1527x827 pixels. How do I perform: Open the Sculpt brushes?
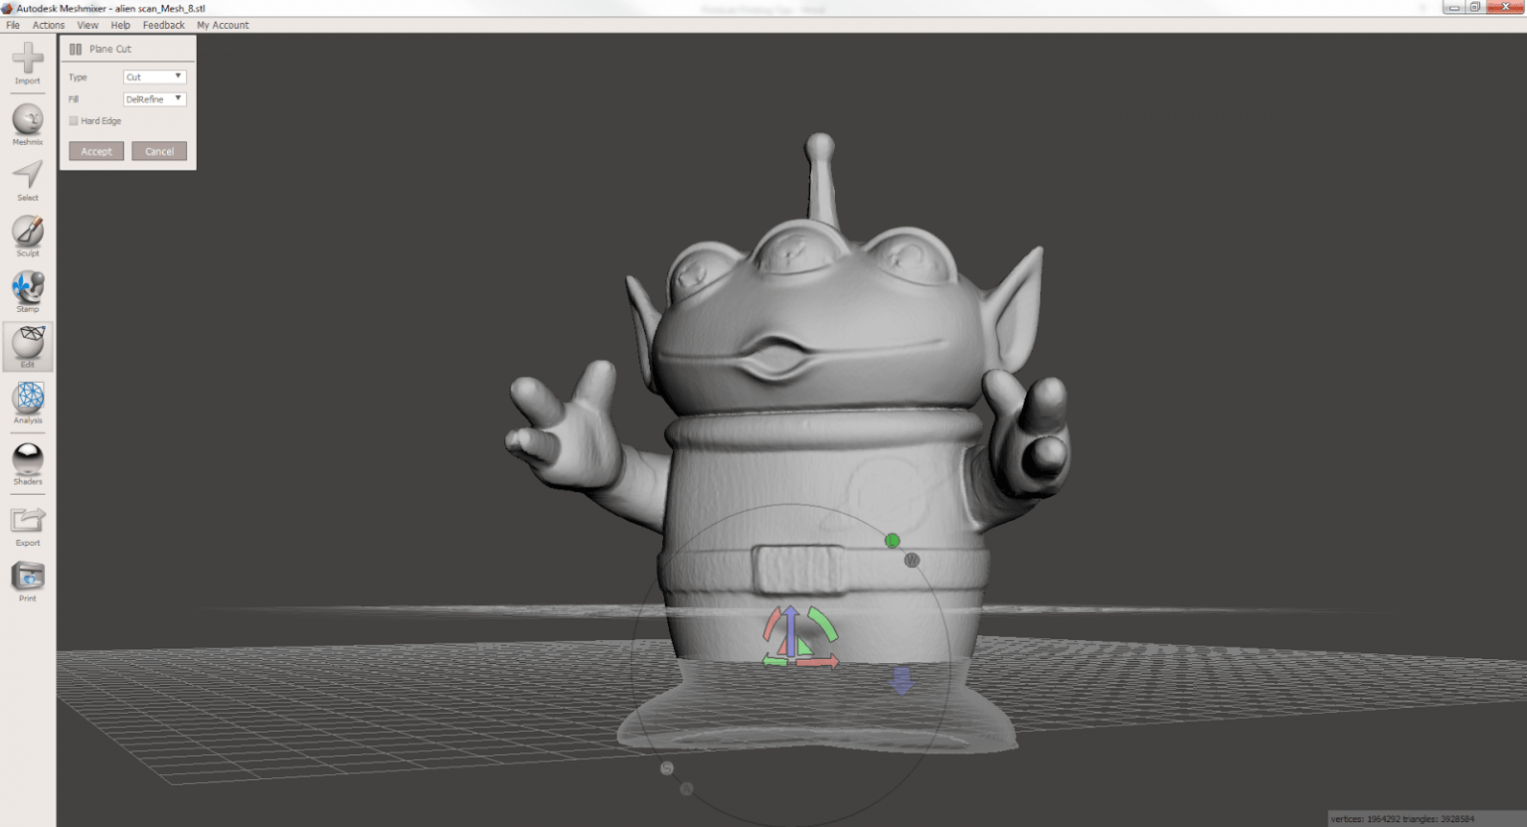28,236
